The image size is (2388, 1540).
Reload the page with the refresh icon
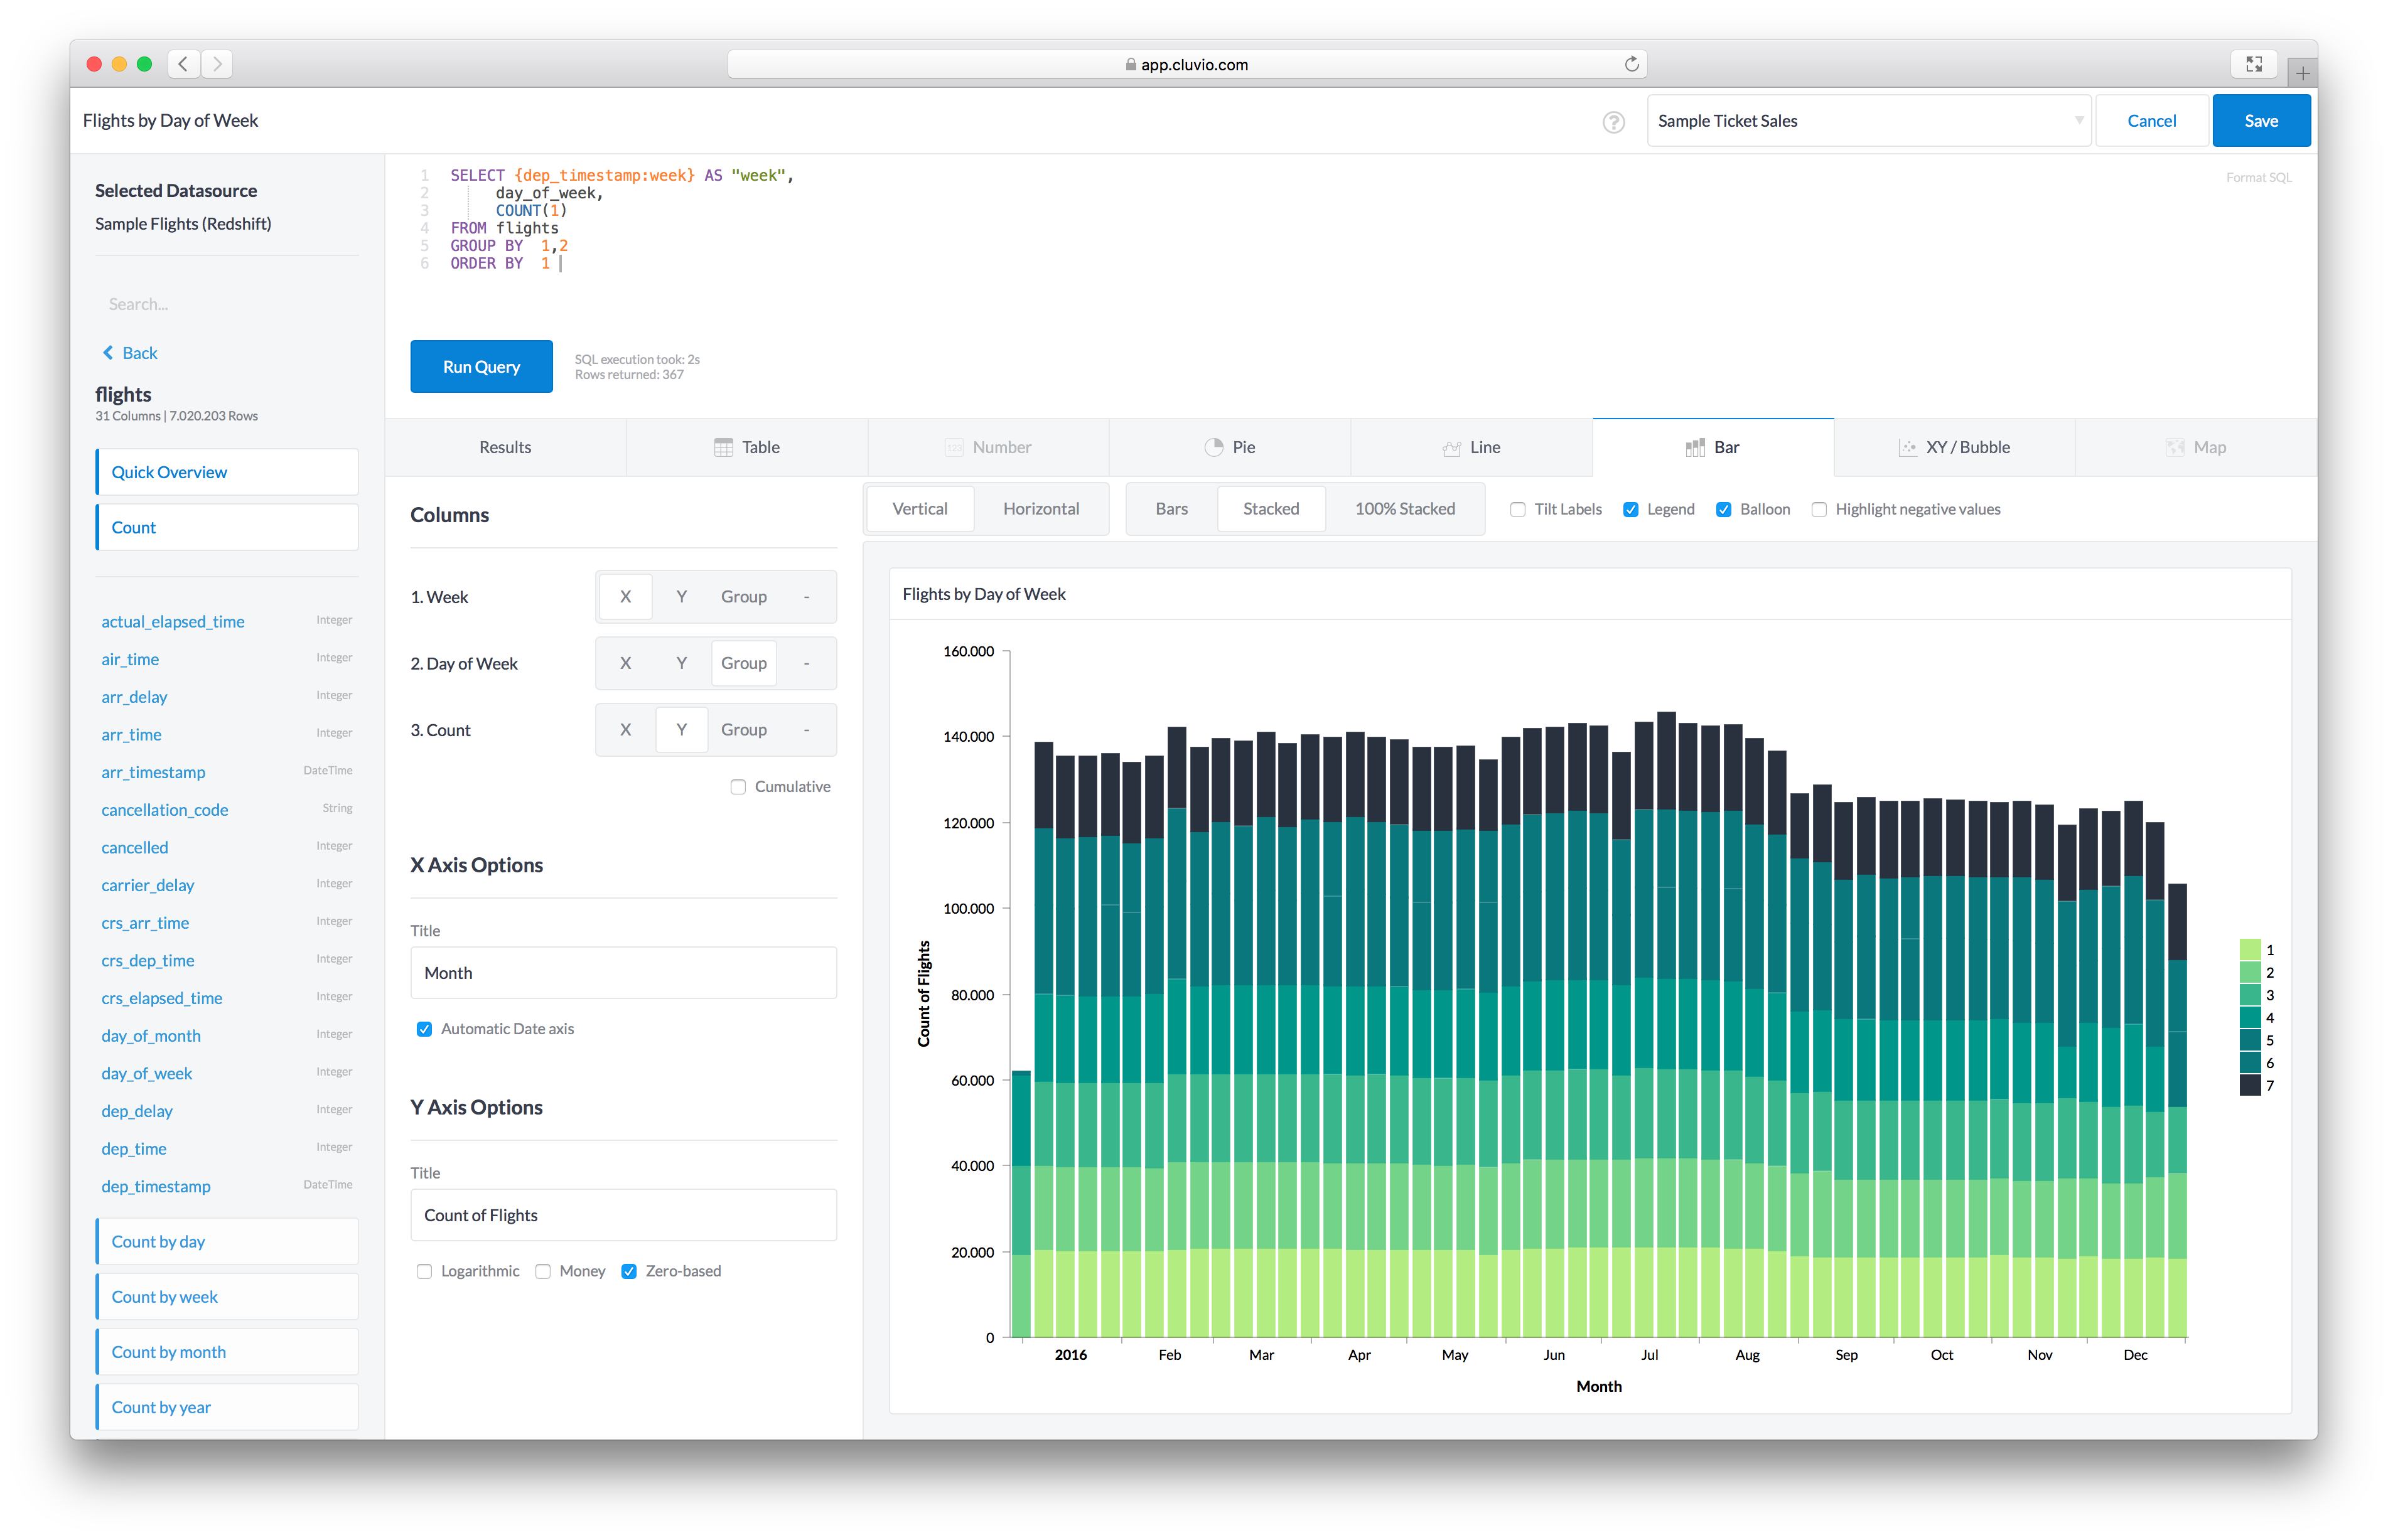[1631, 64]
